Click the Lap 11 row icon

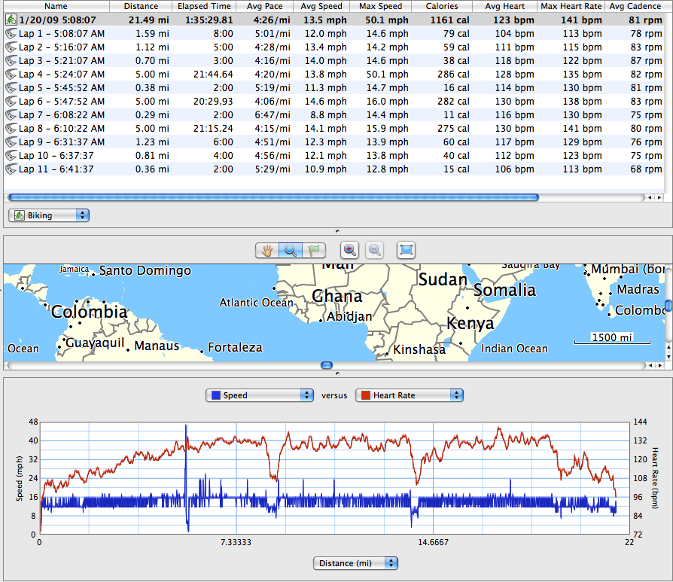pyautogui.click(x=11, y=169)
